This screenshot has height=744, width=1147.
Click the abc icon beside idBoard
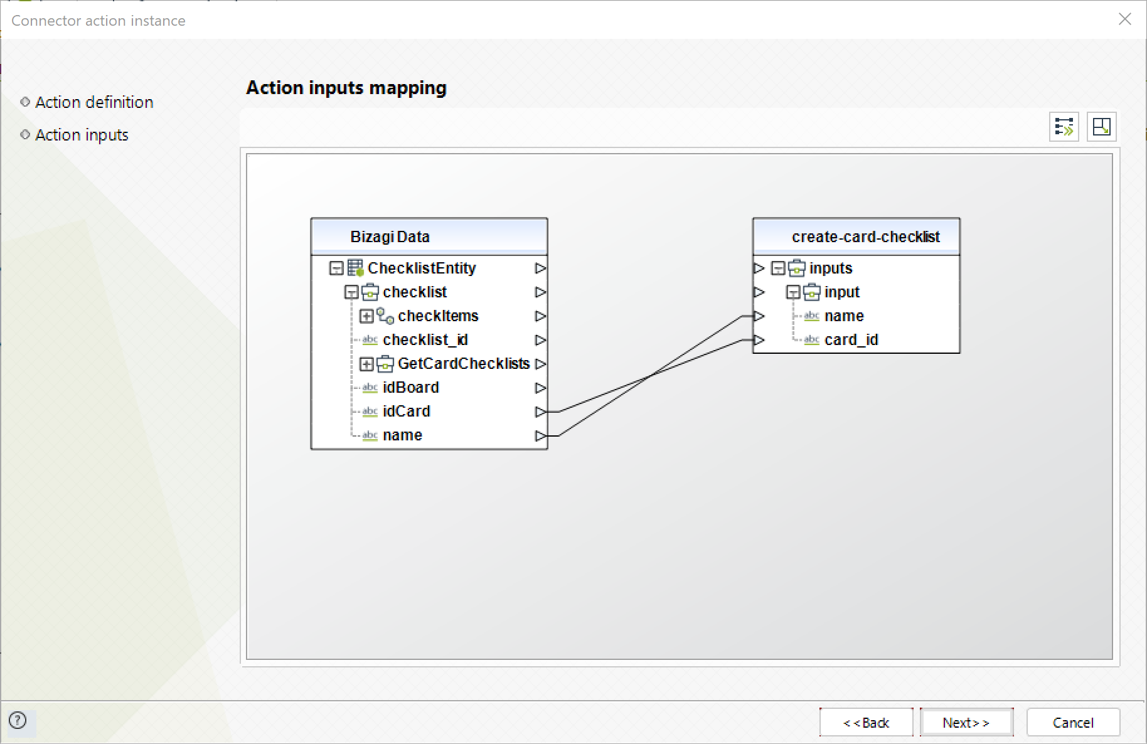370,388
